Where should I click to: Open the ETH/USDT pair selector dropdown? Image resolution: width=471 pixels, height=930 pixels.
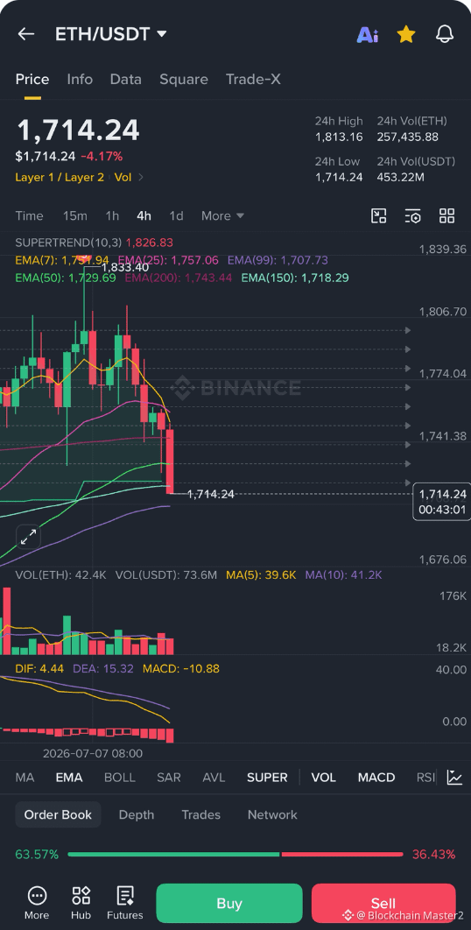point(111,34)
